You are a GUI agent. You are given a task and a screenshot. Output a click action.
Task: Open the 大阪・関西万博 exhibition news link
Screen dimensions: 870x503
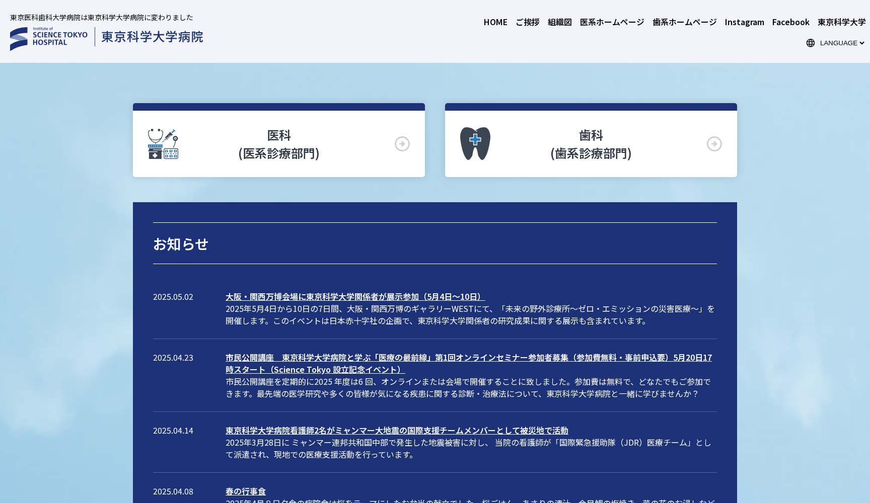pos(354,296)
